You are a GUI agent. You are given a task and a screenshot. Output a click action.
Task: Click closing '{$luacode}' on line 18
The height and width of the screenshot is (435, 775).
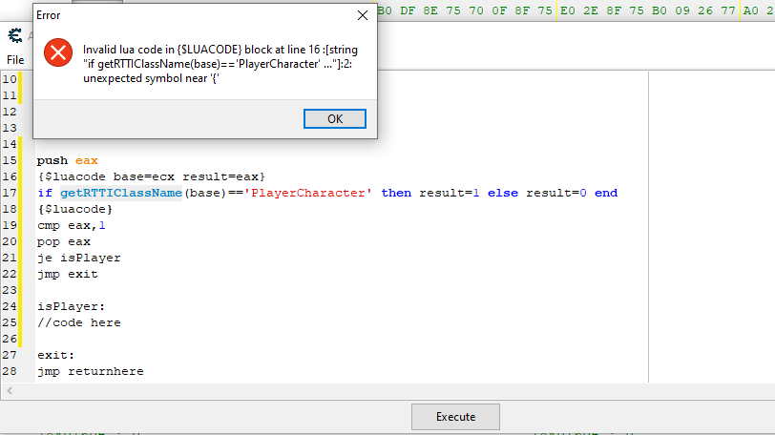point(75,209)
